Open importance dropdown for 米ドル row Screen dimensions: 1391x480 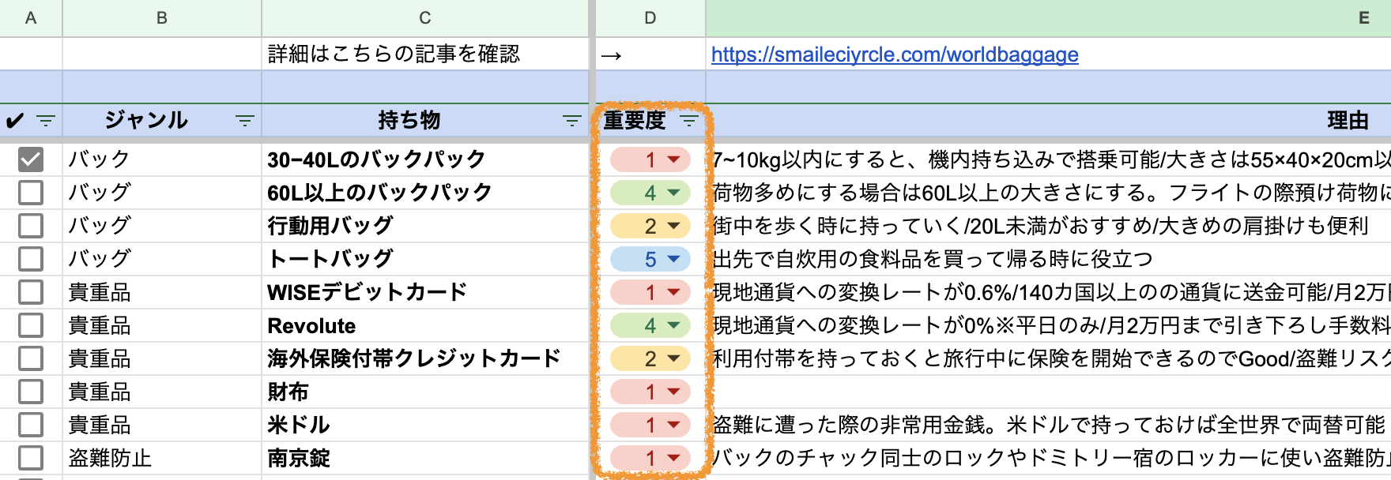[x=673, y=425]
